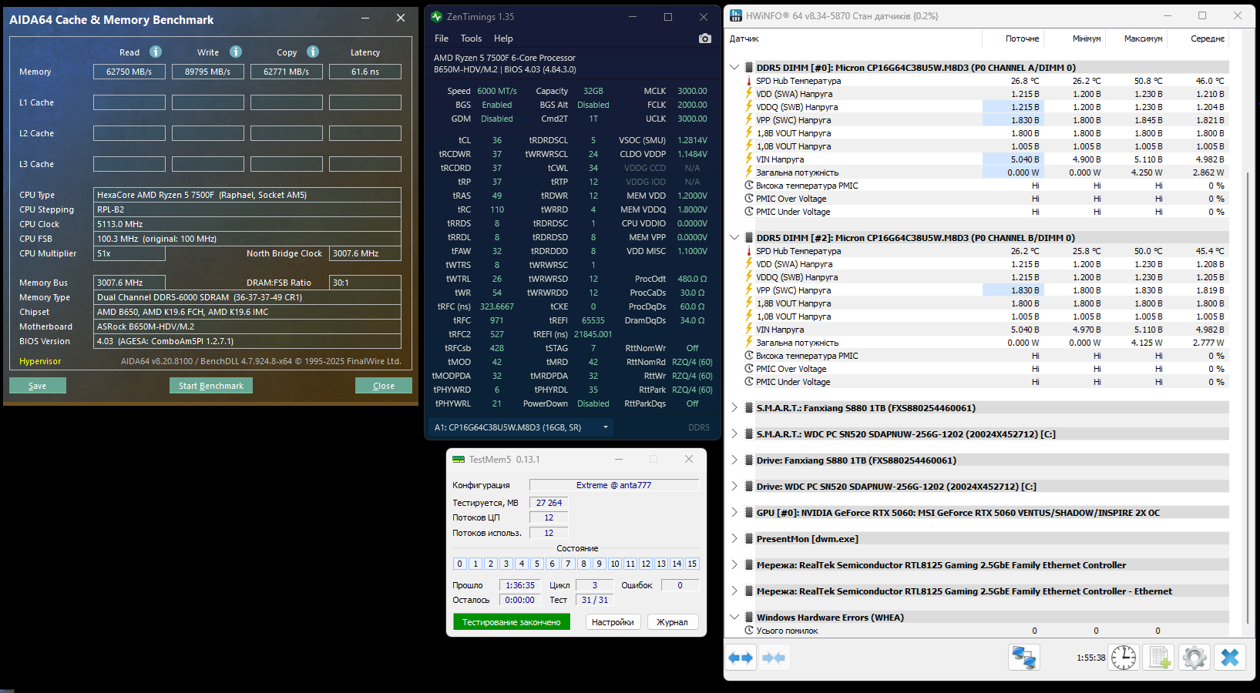Click chip icon beside Windows Hardware Errors group
This screenshot has width=1260, height=693.
click(749, 618)
